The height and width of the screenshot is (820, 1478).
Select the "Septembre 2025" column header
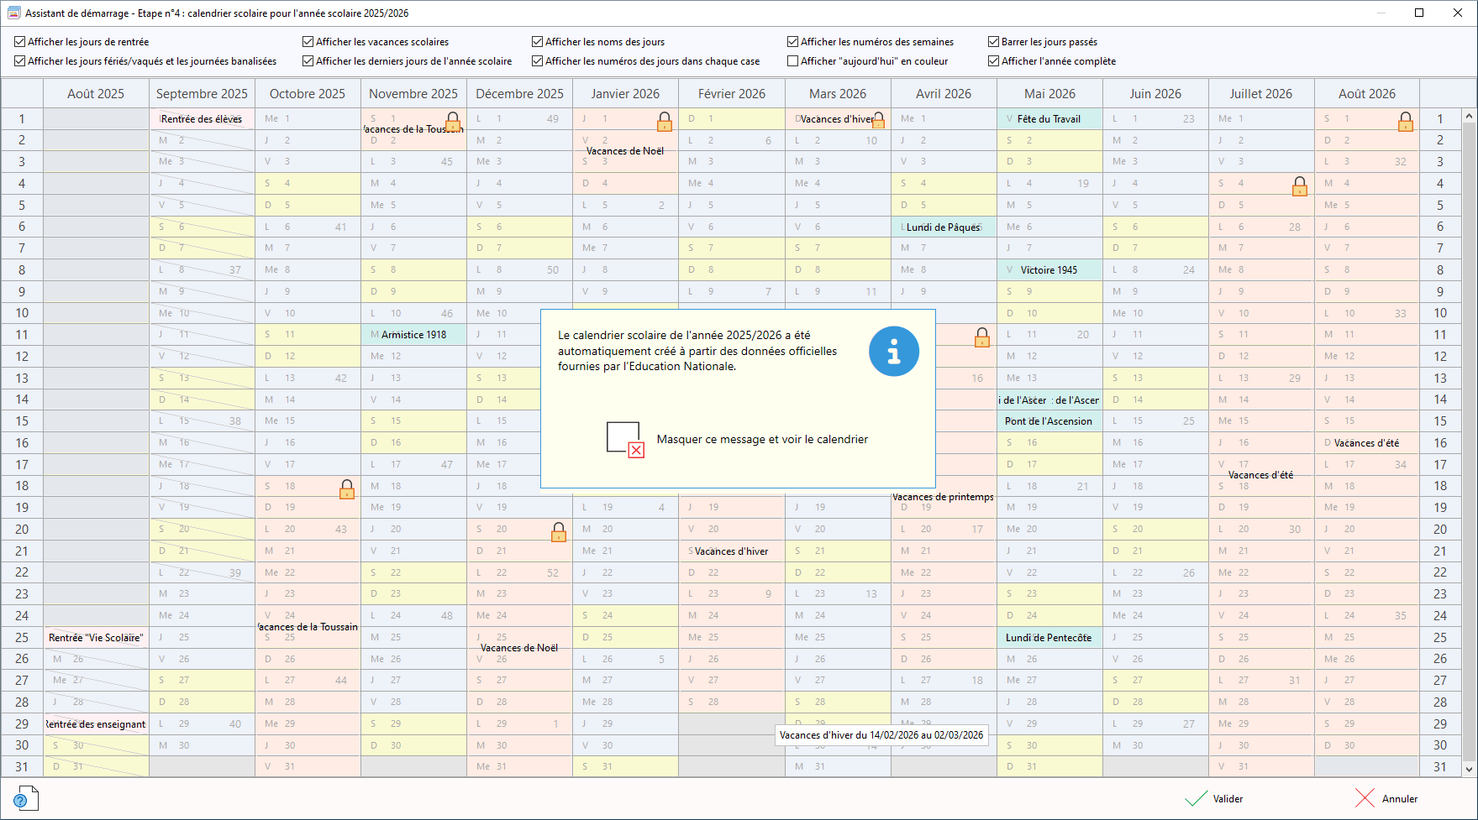[x=202, y=94]
